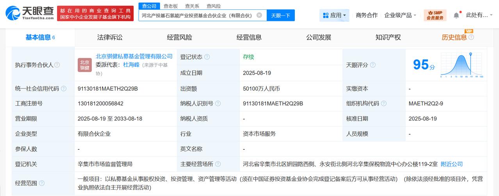Switch to the 基本信息 tab

[40, 37]
